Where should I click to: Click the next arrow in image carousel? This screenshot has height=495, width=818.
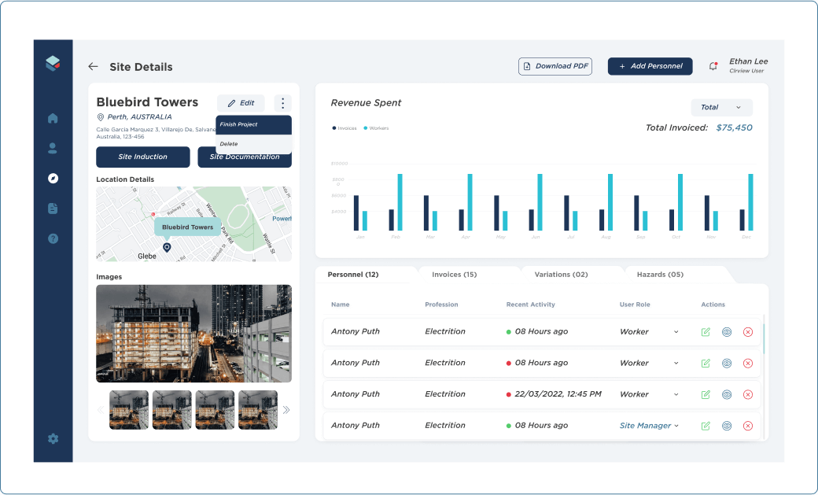coord(286,410)
